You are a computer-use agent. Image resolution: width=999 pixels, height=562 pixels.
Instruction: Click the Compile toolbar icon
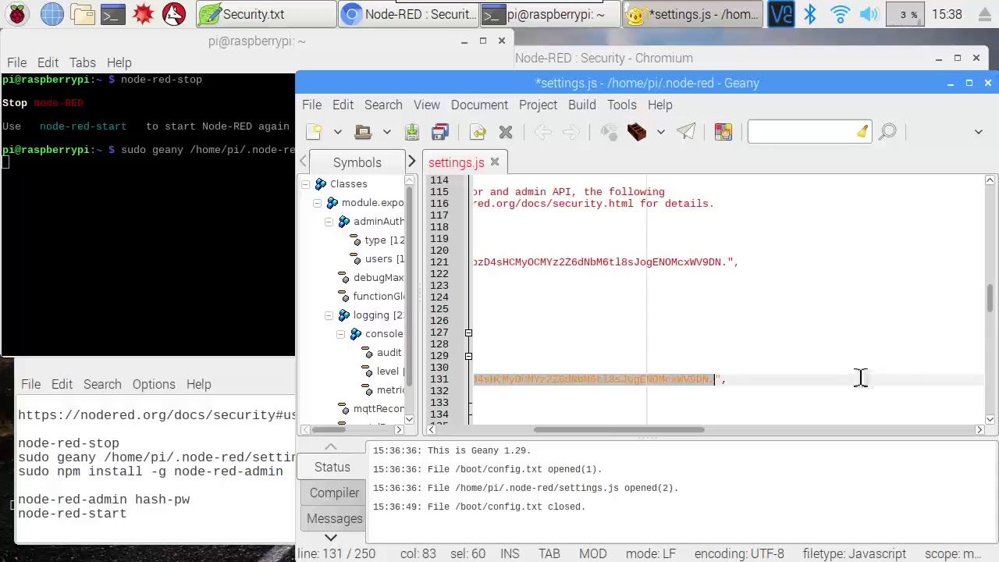click(609, 132)
